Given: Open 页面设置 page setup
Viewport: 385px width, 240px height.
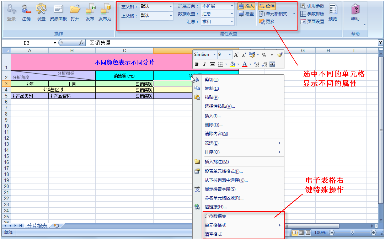Looking at the screenshot, I should tap(312, 22).
